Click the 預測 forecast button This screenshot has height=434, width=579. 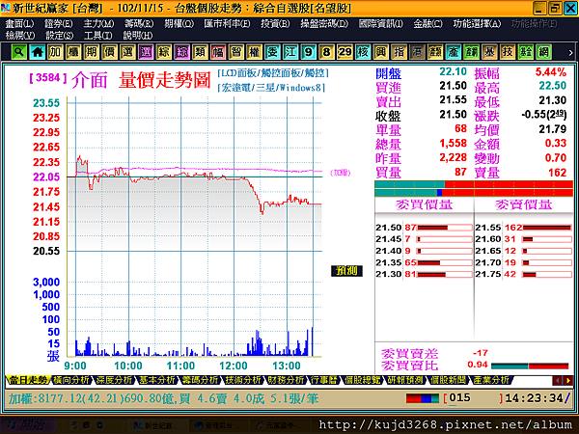[346, 271]
